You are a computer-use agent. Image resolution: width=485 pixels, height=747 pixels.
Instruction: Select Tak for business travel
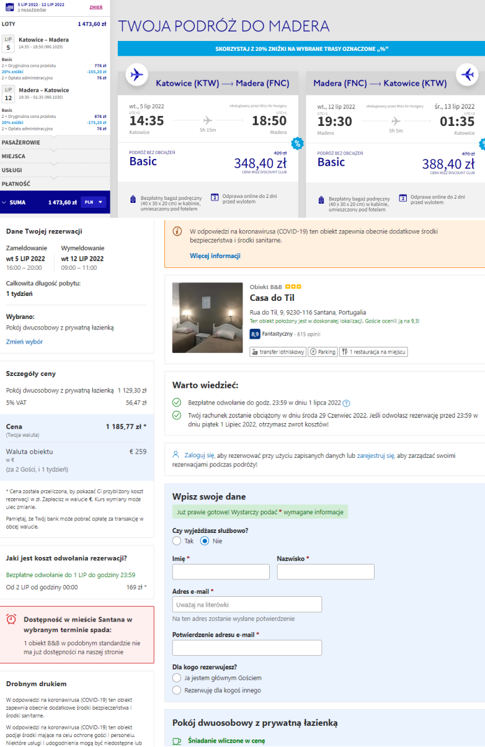click(x=177, y=541)
